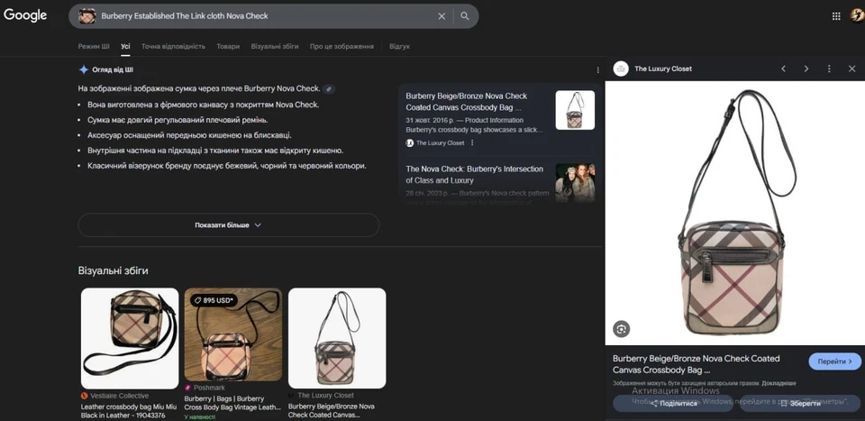Click The Luxury Closet site name in panel header
Image resolution: width=865 pixels, height=421 pixels.
[663, 69]
